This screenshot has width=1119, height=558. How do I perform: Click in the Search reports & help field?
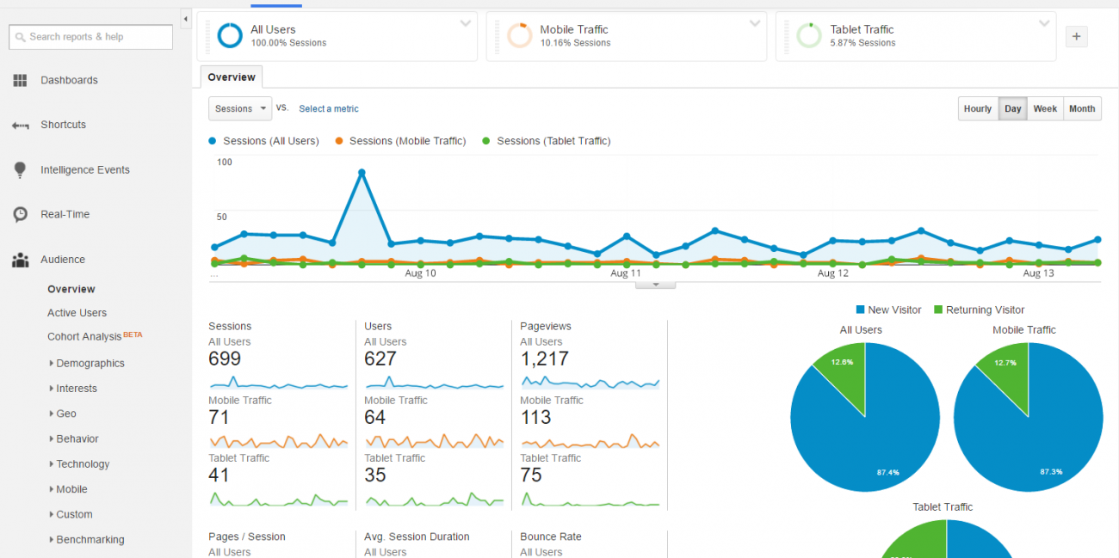[90, 37]
